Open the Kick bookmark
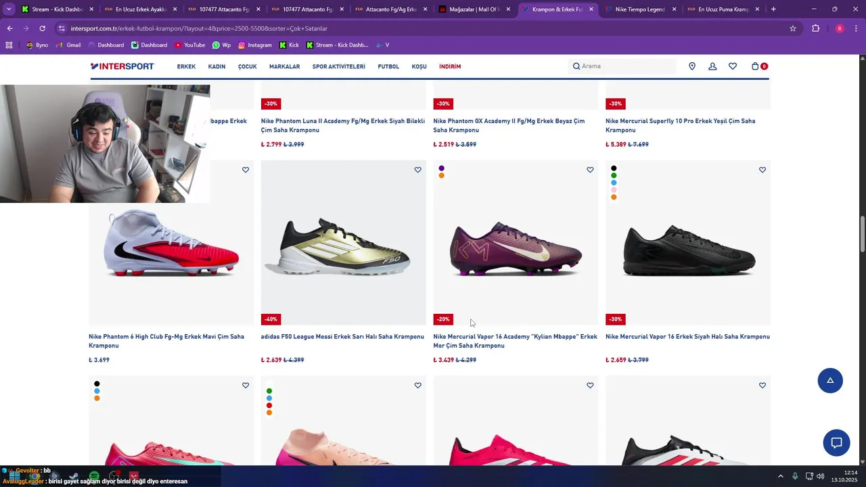The width and height of the screenshot is (866, 487). (x=288, y=45)
